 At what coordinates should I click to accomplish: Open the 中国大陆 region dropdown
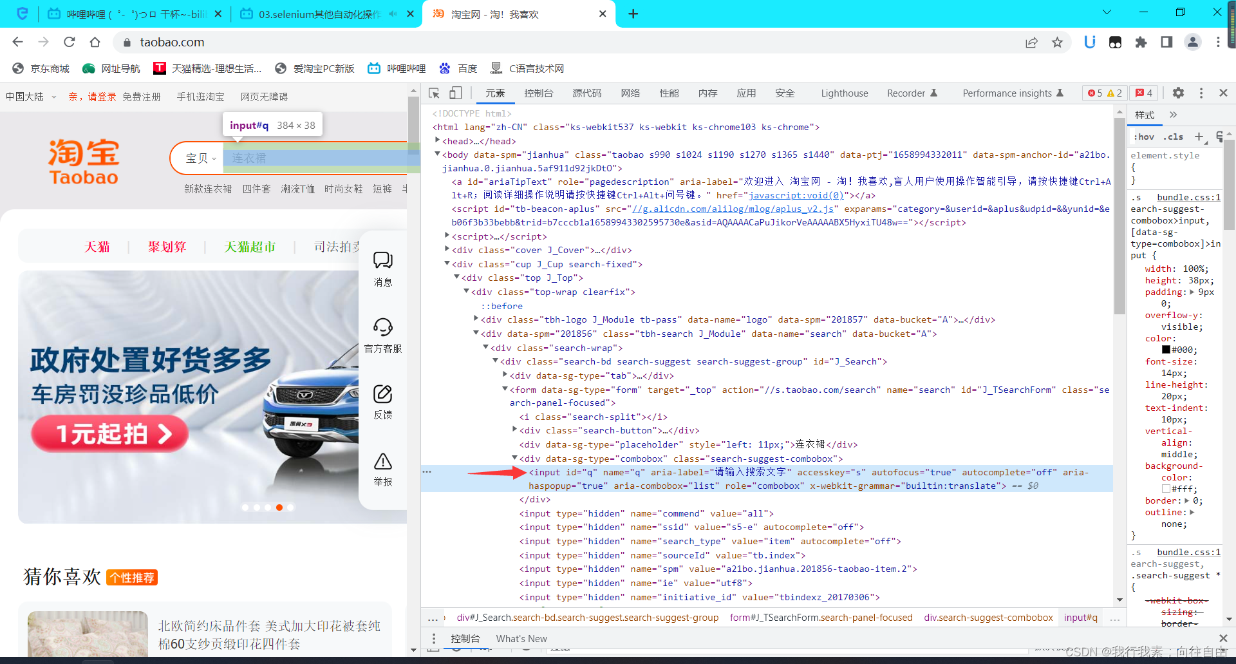pyautogui.click(x=31, y=97)
